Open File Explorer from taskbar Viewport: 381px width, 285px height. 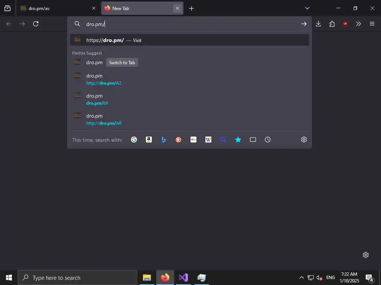click(x=147, y=278)
